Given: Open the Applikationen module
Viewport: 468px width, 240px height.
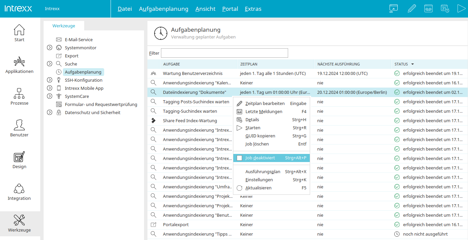Looking at the screenshot, I should point(19,65).
